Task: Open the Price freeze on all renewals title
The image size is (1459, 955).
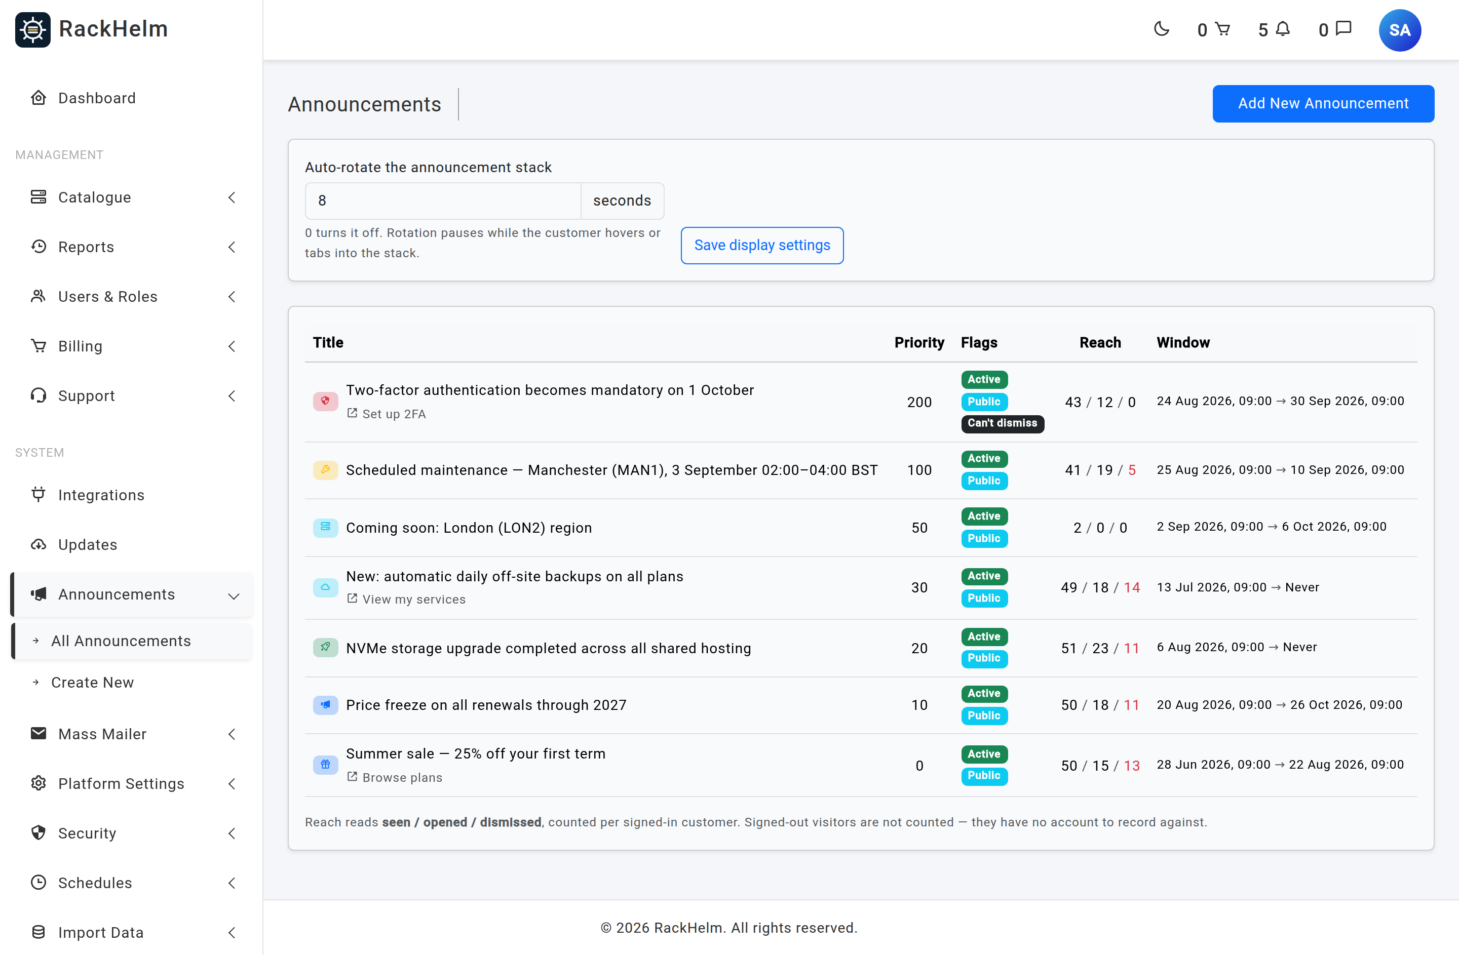Action: 486,705
